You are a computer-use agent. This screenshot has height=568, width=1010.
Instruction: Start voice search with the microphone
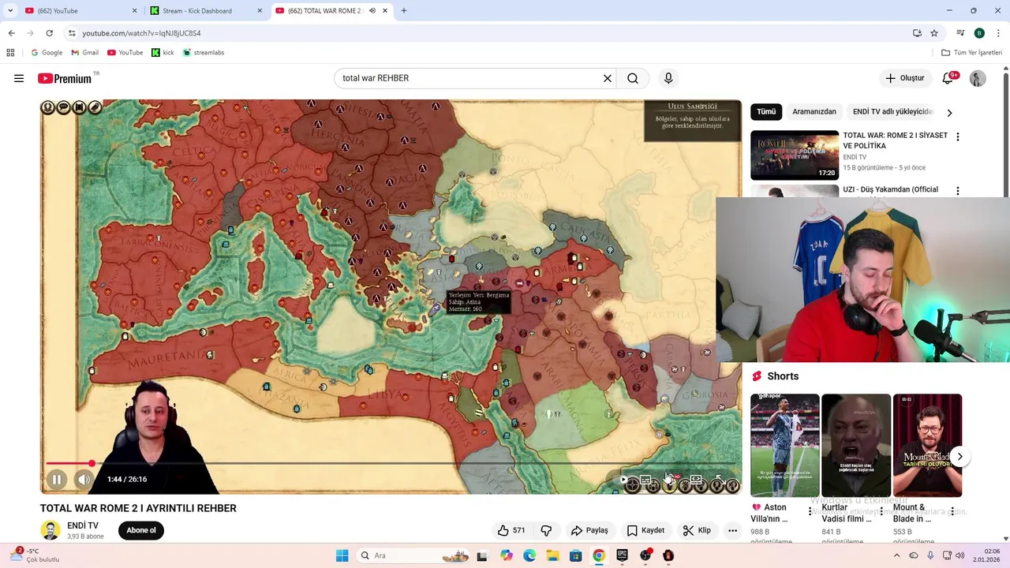[668, 78]
